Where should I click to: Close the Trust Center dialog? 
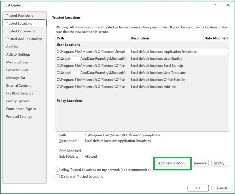(x=228, y=5)
